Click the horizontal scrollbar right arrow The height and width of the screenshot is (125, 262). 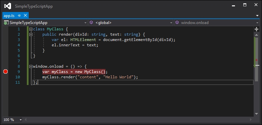point(251,119)
